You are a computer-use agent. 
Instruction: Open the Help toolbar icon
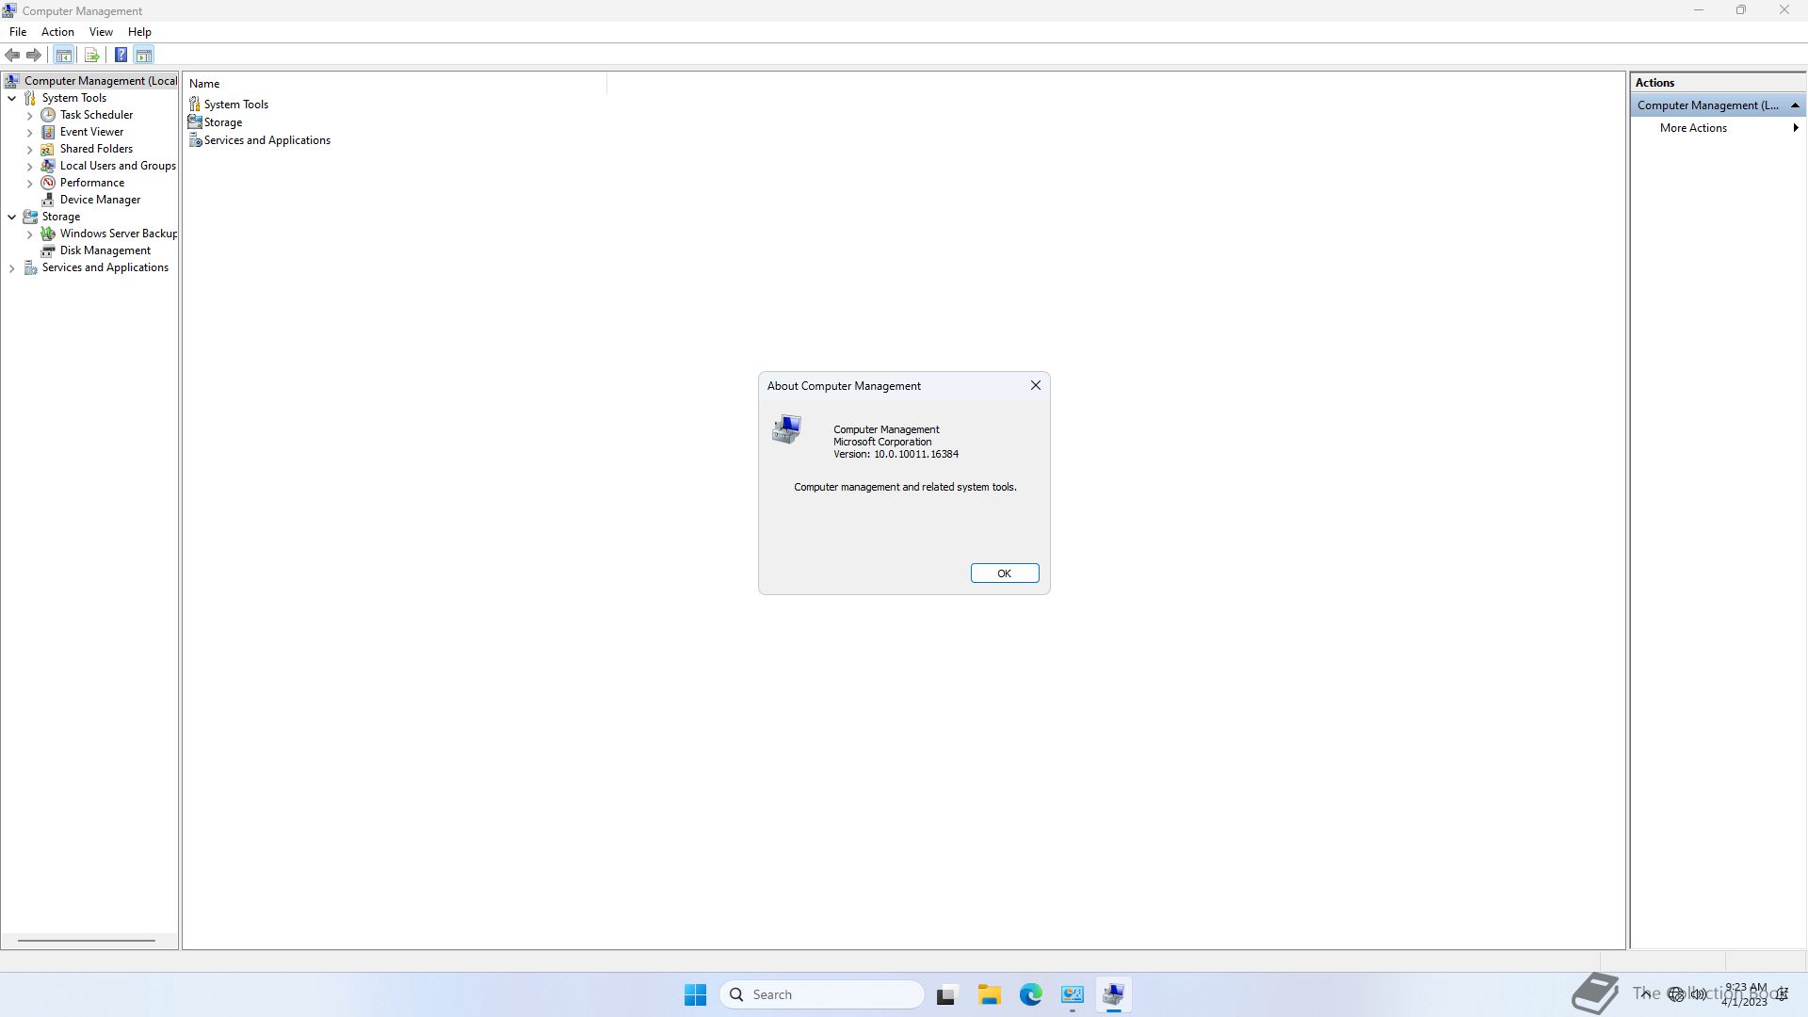tap(121, 55)
